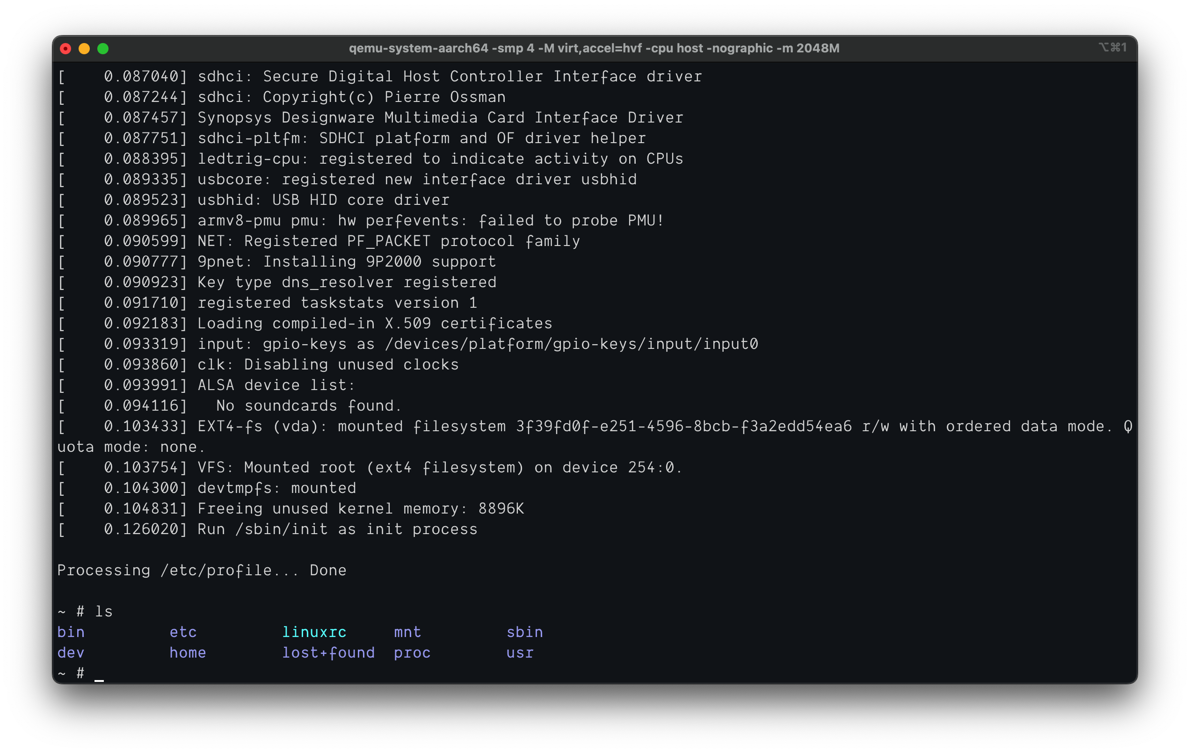This screenshot has height=753, width=1190.
Task: Click the 'mnt' directory name
Action: click(x=408, y=632)
